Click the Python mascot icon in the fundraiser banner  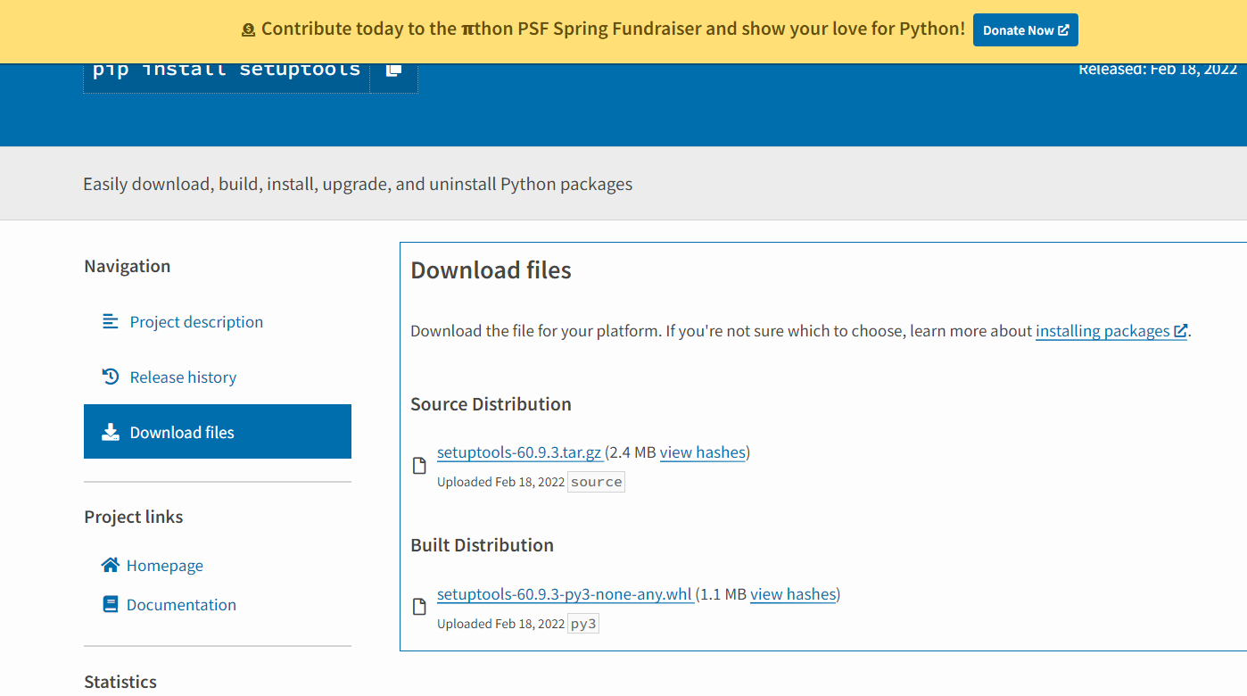pos(247,29)
